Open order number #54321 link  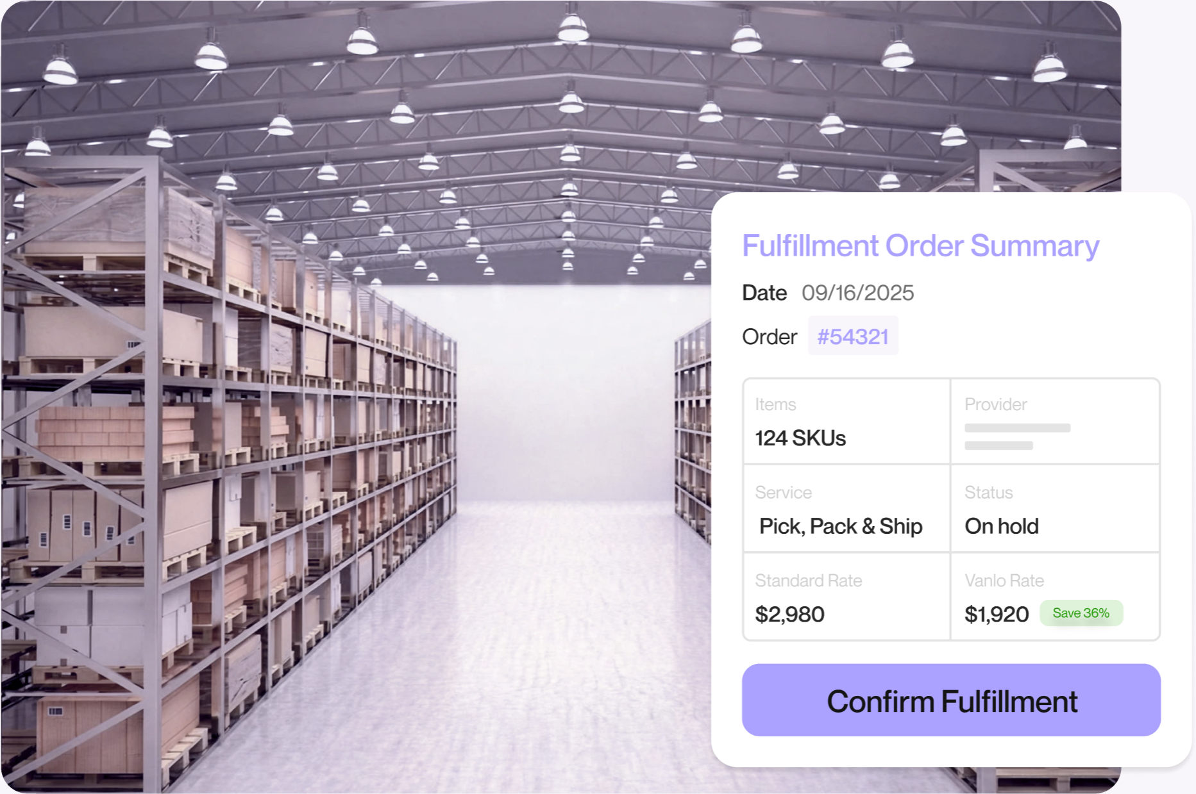click(x=853, y=336)
